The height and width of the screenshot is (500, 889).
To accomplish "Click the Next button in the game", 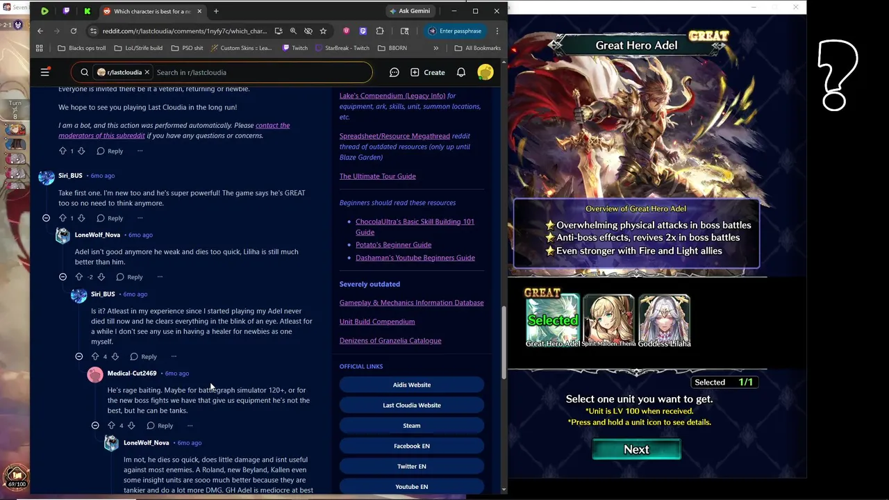I will tap(636, 449).
